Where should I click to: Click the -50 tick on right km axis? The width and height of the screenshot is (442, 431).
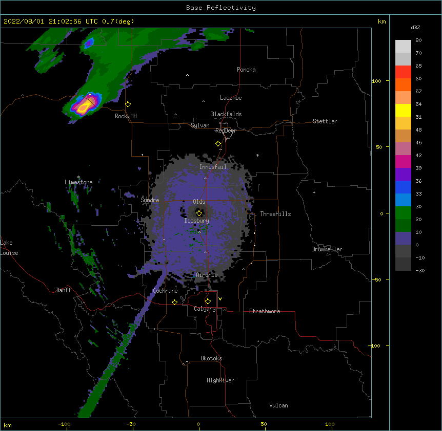click(376, 279)
